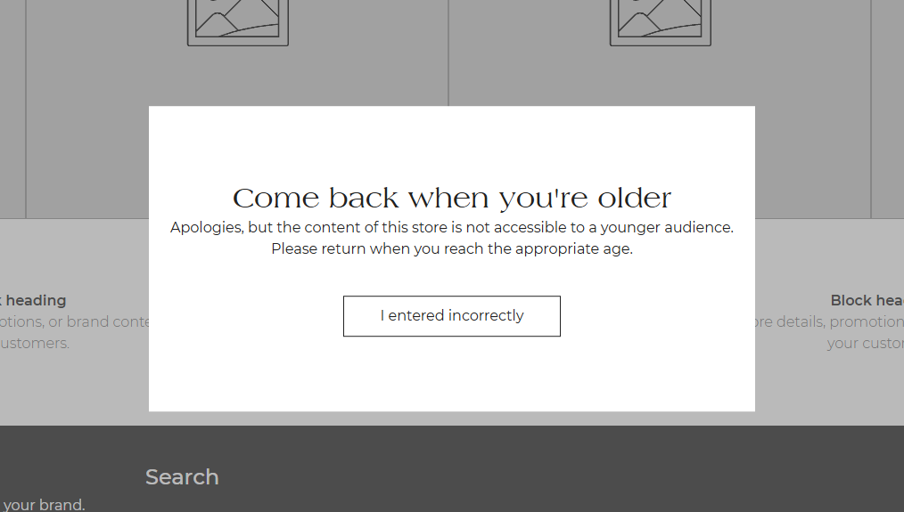The width and height of the screenshot is (904, 512).
Task: Click the "Come back when you're older" heading
Action: [x=452, y=198]
